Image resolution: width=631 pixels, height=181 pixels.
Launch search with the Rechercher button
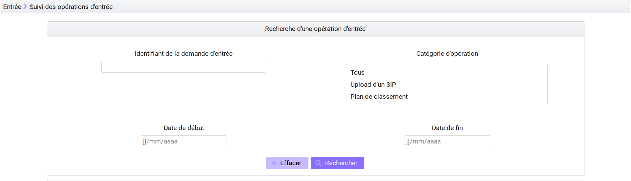tap(337, 163)
